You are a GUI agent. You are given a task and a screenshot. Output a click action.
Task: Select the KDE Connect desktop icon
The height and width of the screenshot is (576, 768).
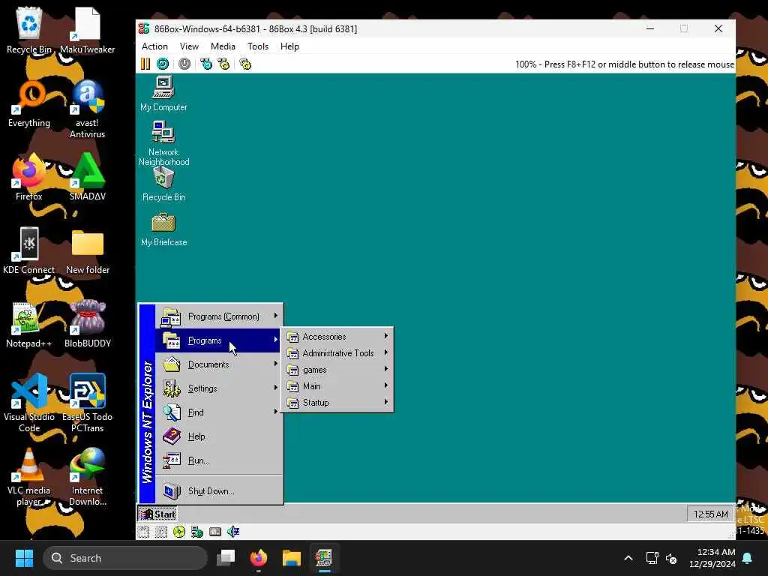29,250
